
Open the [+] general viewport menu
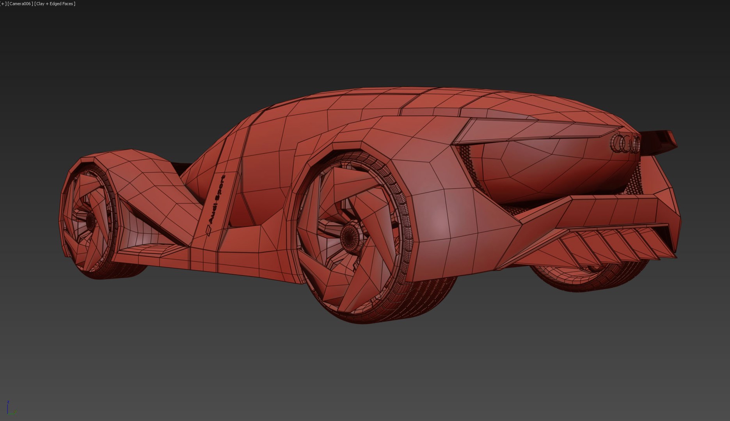tap(3, 4)
